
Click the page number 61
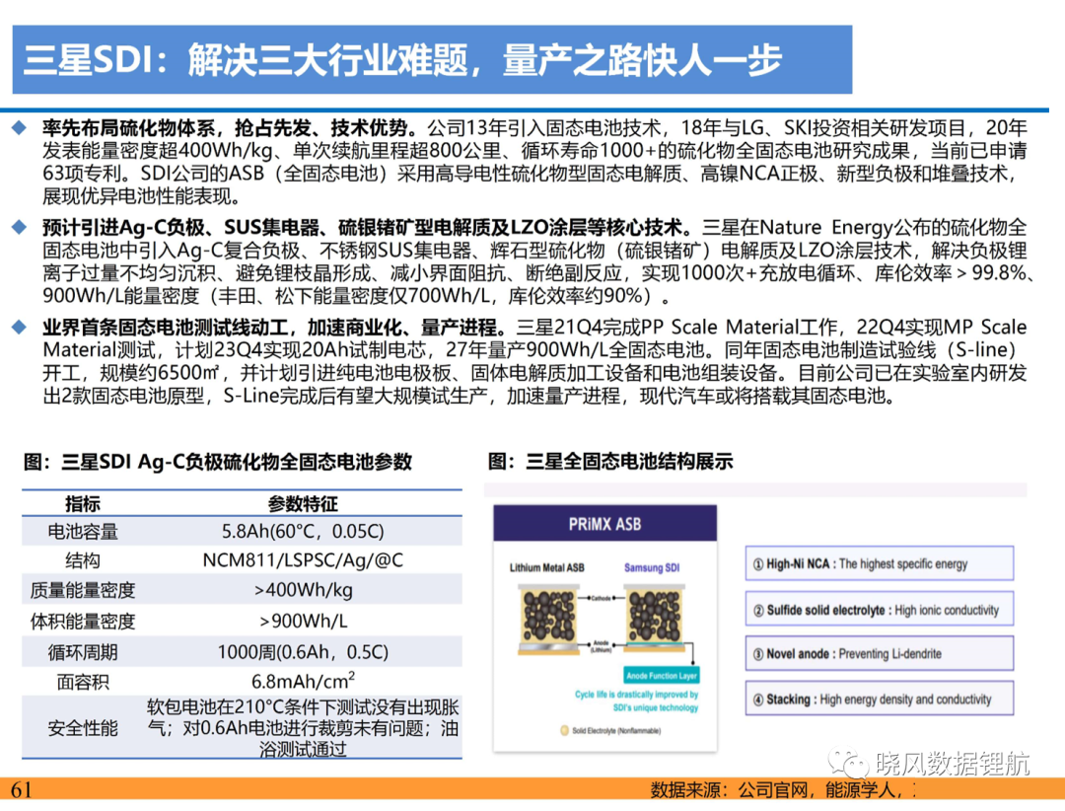pos(21,789)
